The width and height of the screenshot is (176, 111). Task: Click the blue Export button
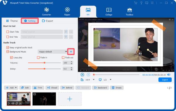[165, 80]
